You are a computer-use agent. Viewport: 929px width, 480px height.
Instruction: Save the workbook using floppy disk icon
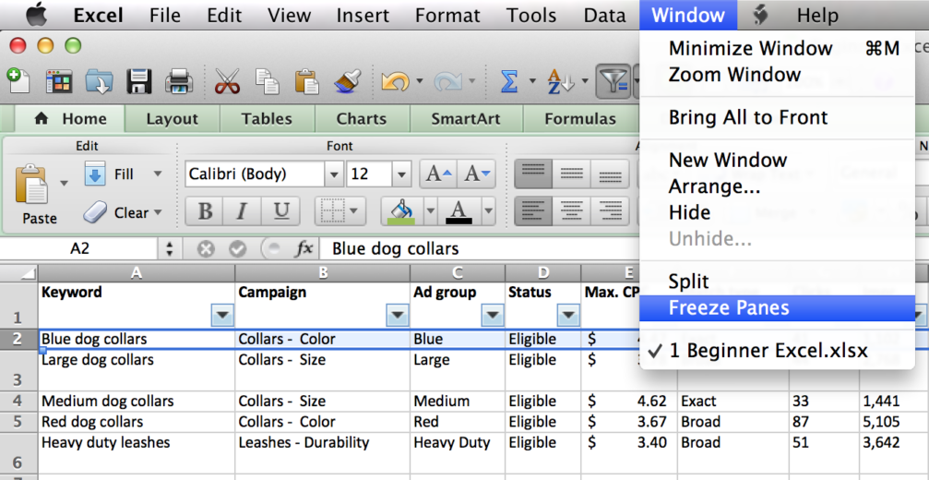click(x=139, y=82)
